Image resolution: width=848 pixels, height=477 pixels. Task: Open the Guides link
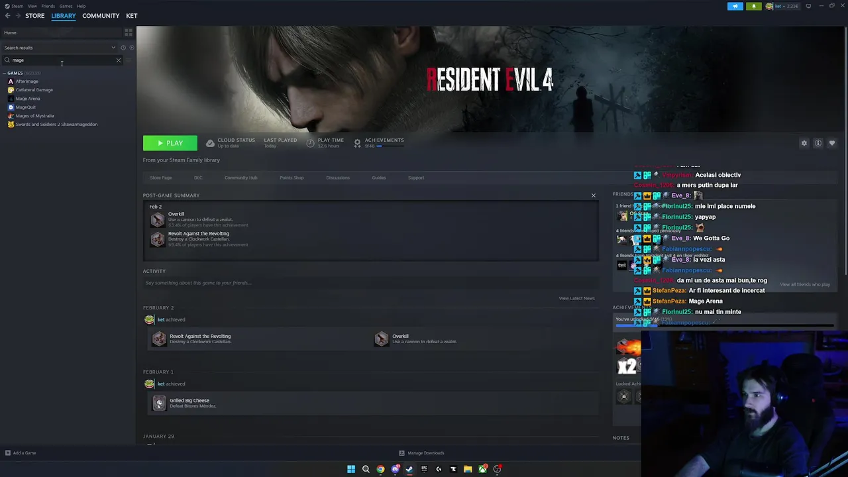coord(379,178)
